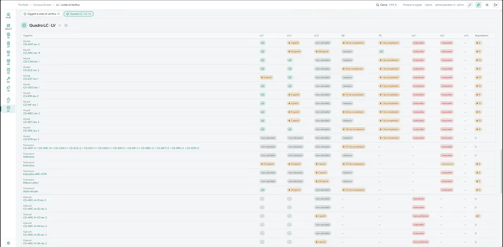
Task: Open model CS-STR rev. 3
Action: coord(31,139)
